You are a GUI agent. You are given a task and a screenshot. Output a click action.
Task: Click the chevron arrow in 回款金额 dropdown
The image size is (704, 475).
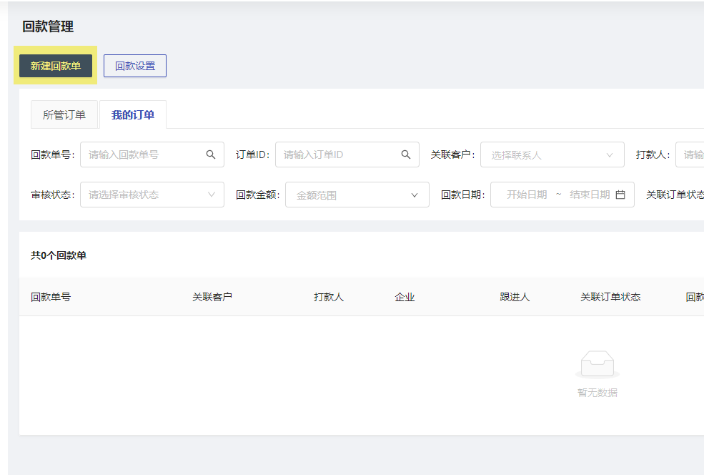(415, 195)
